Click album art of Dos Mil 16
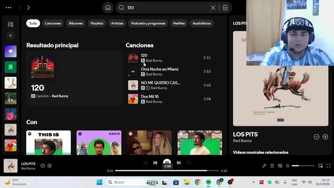The height and width of the screenshot is (188, 334). pos(133,99)
